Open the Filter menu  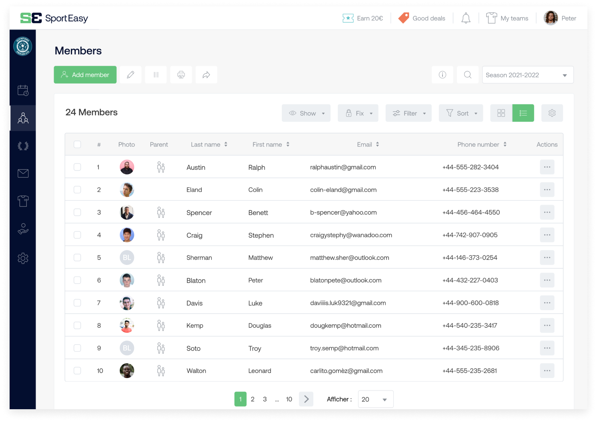[x=408, y=113]
